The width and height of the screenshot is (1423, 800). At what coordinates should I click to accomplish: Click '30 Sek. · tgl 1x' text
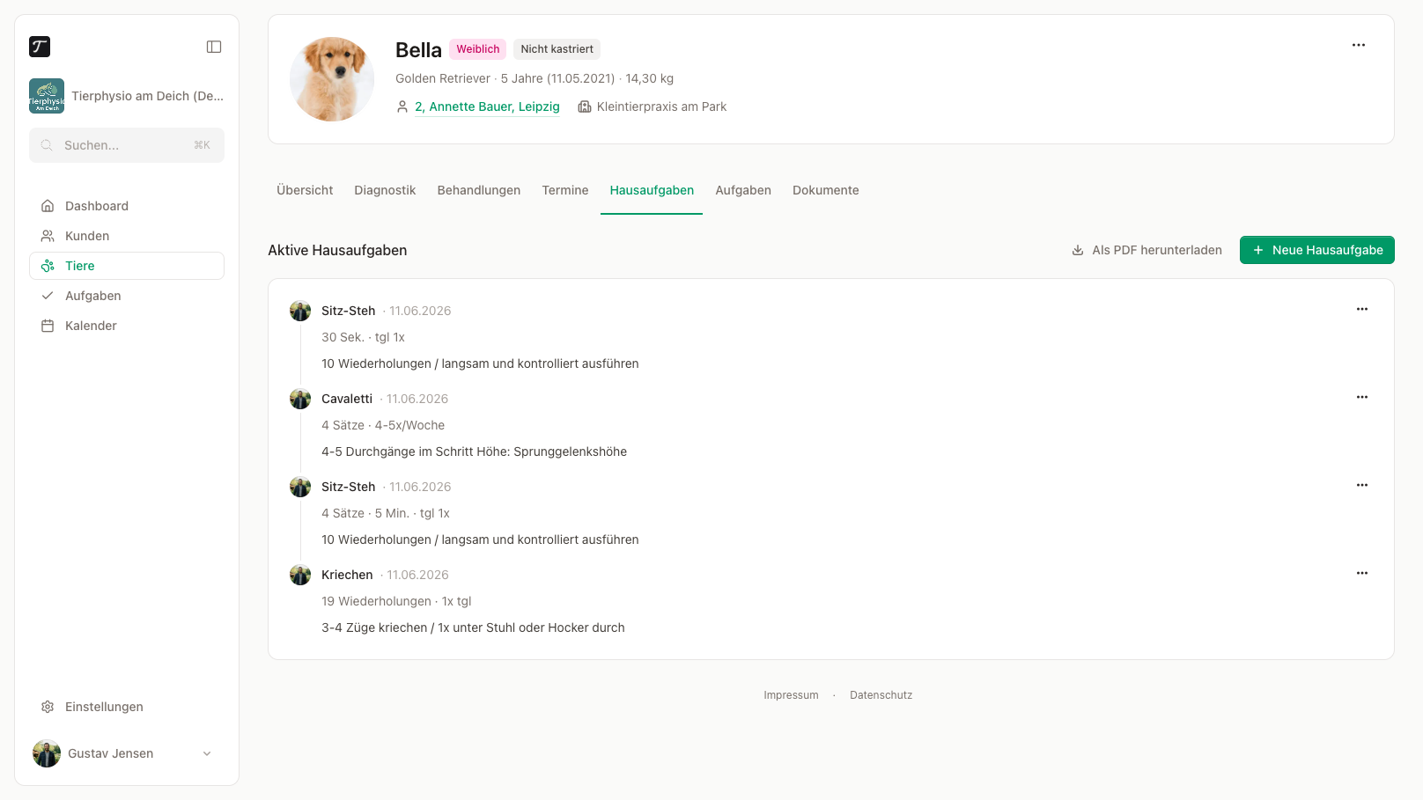click(363, 337)
